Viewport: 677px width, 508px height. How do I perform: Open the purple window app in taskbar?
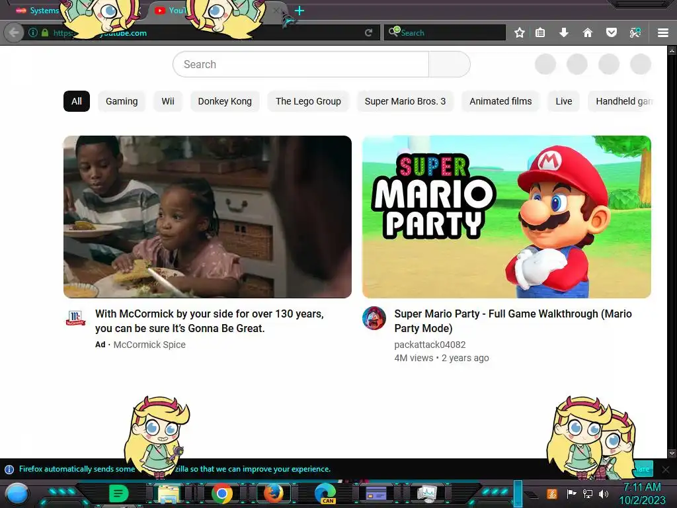(x=376, y=493)
